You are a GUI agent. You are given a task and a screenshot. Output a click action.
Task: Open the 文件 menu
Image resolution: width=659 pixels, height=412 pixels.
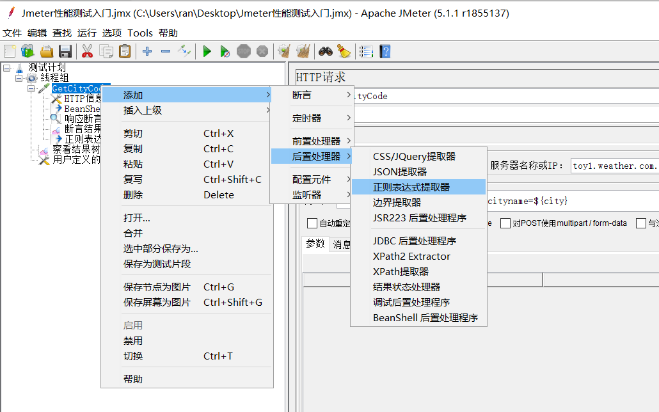[x=12, y=33]
